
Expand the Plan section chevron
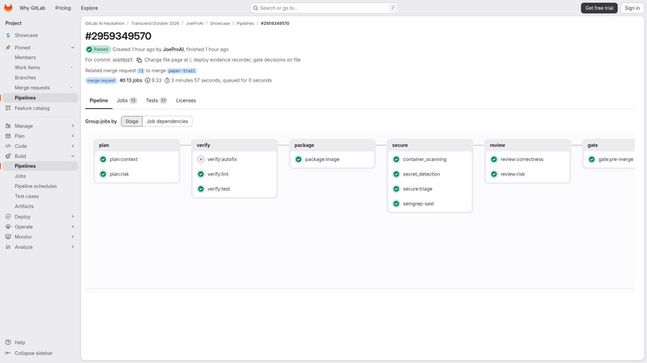[x=72, y=136]
